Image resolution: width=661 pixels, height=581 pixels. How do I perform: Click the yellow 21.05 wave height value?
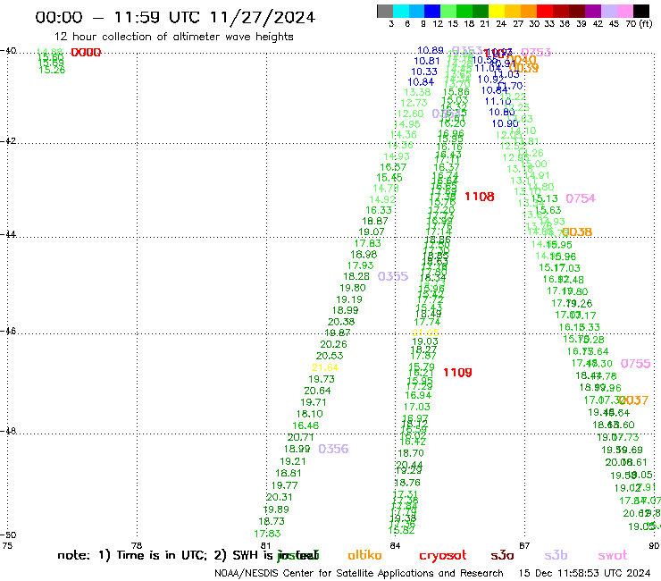425,333
